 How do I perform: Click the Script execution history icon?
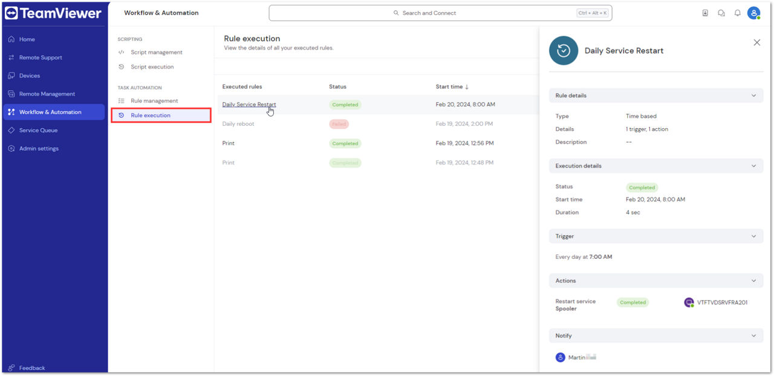click(x=122, y=66)
